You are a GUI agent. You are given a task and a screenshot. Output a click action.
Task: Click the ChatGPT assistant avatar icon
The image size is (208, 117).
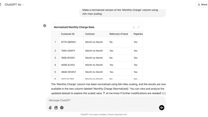tap(45, 26)
